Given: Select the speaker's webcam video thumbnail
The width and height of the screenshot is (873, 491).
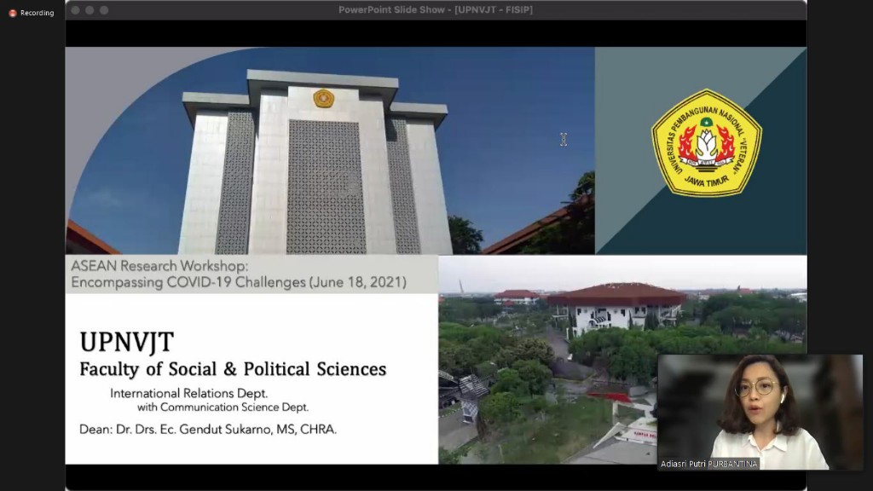Looking at the screenshot, I should [x=760, y=412].
